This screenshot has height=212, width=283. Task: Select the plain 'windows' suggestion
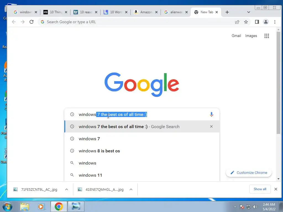tap(142, 163)
